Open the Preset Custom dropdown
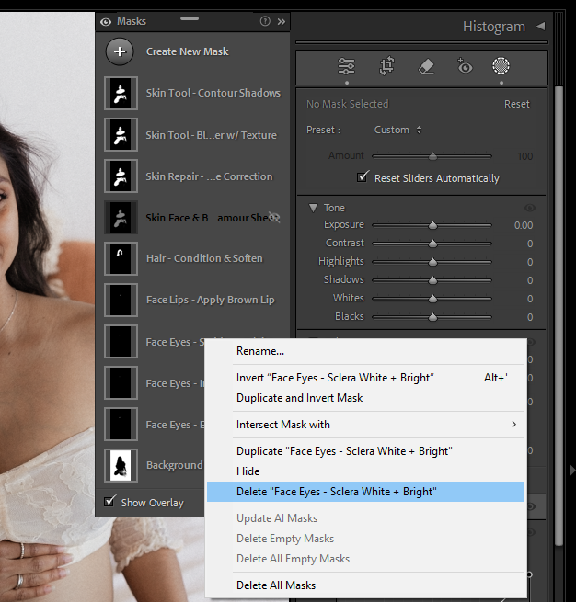Viewport: 576px width, 602px height. pos(398,130)
